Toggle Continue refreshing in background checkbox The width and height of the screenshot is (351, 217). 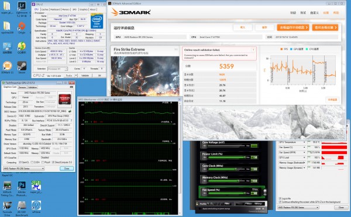point(280,202)
